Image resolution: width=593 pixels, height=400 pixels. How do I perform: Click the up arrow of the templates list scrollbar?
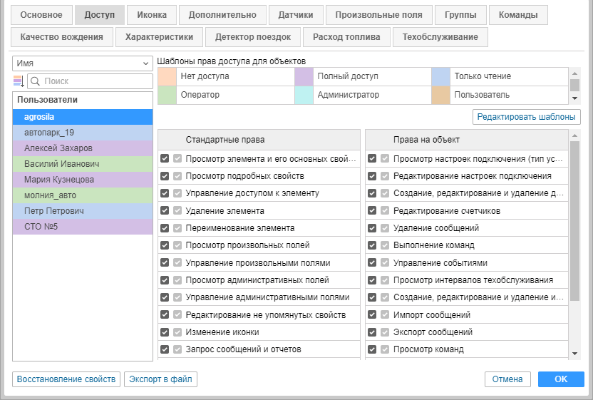pos(574,73)
